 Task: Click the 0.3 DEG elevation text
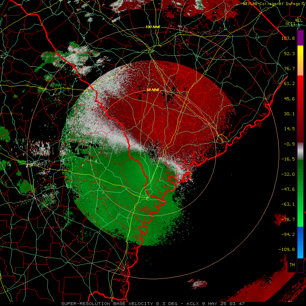coord(167,304)
